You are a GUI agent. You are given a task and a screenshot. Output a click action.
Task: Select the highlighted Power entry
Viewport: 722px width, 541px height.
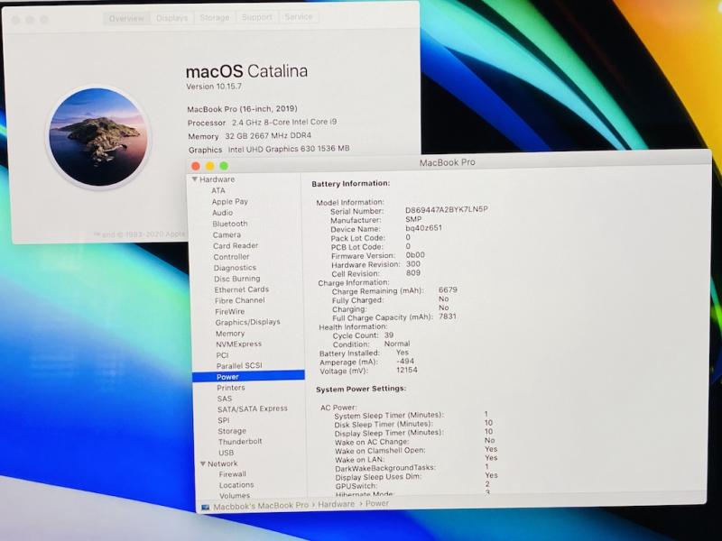[248, 377]
